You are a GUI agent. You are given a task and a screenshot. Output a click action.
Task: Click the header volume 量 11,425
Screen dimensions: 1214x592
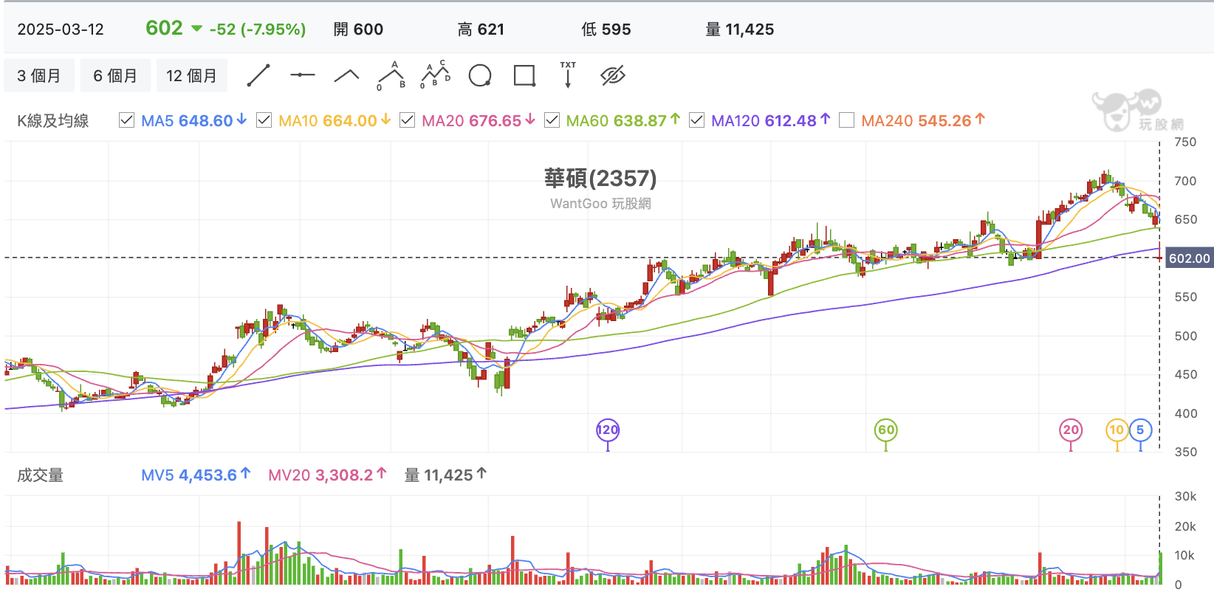(x=740, y=30)
